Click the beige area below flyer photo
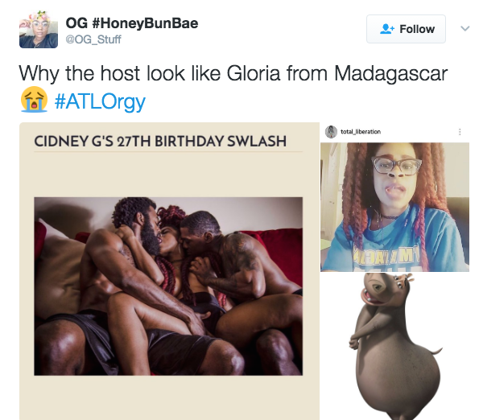479x420 pixels. (x=169, y=397)
